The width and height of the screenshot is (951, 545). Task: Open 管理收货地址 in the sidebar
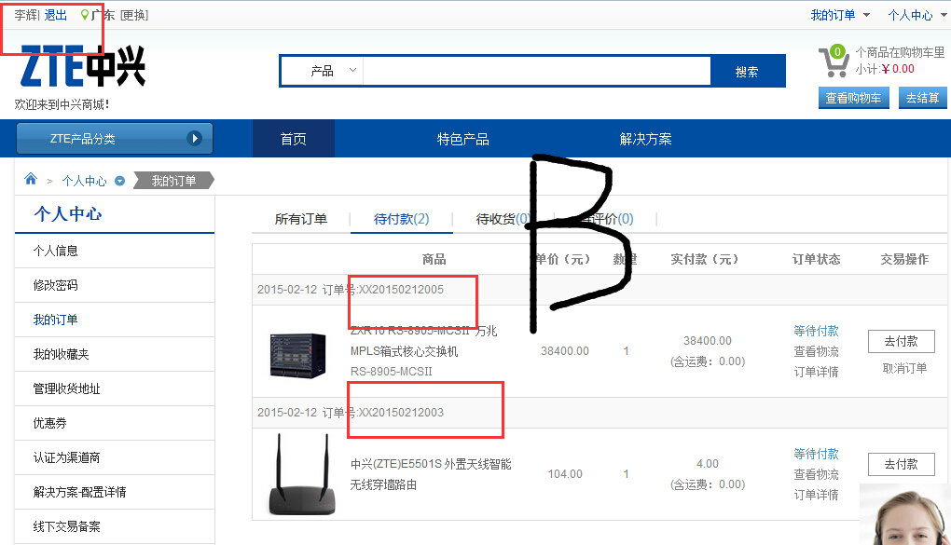pyautogui.click(x=115, y=388)
